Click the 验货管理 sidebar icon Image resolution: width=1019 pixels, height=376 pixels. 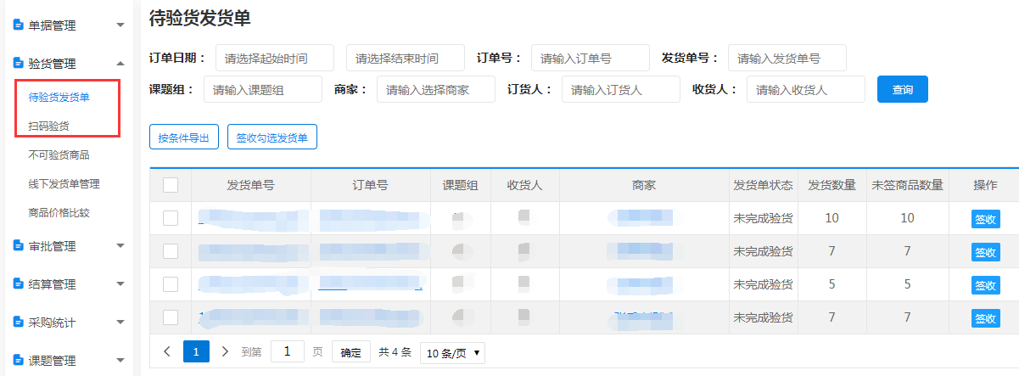tap(18, 64)
